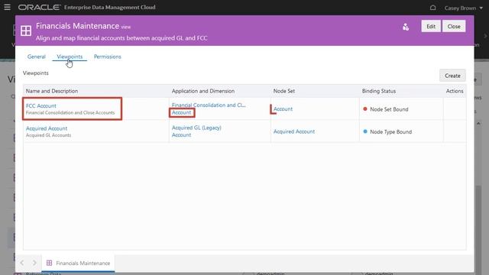The height and width of the screenshot is (275, 489).
Task: Close the Financials Maintenance view
Action: point(454,26)
